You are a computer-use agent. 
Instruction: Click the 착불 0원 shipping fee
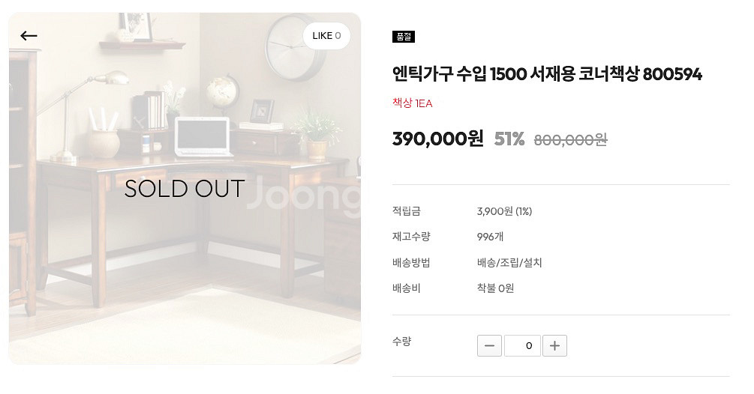(x=495, y=288)
